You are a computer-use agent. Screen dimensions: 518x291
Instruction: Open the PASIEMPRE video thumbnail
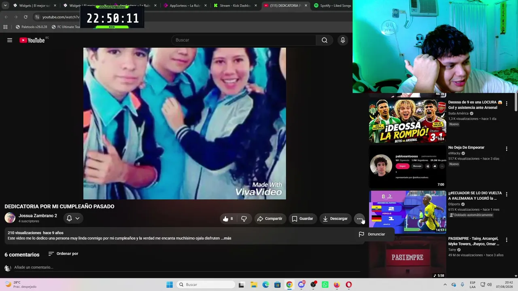click(x=408, y=257)
